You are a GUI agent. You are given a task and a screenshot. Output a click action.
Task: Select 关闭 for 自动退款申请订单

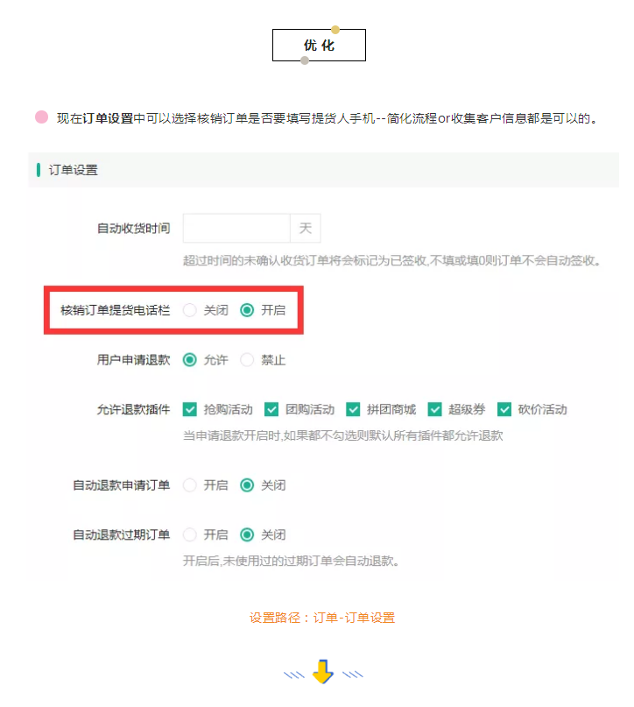(x=247, y=485)
